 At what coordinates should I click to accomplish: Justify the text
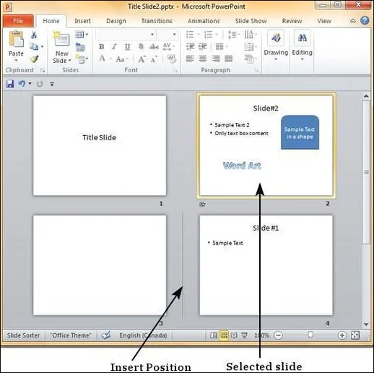point(228,59)
